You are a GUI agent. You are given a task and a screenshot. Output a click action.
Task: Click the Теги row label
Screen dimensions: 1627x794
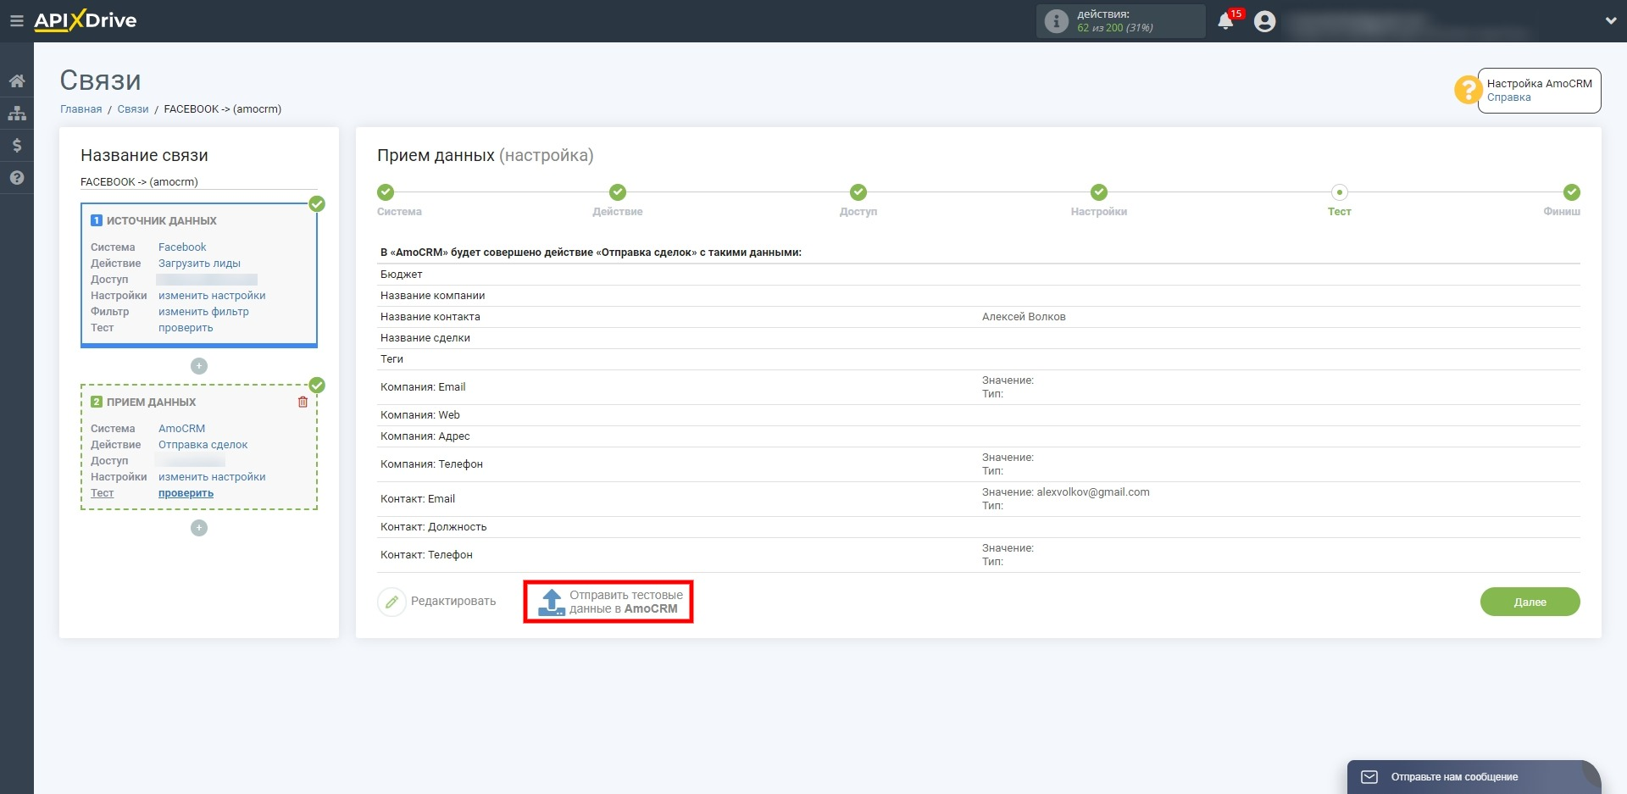coord(391,359)
